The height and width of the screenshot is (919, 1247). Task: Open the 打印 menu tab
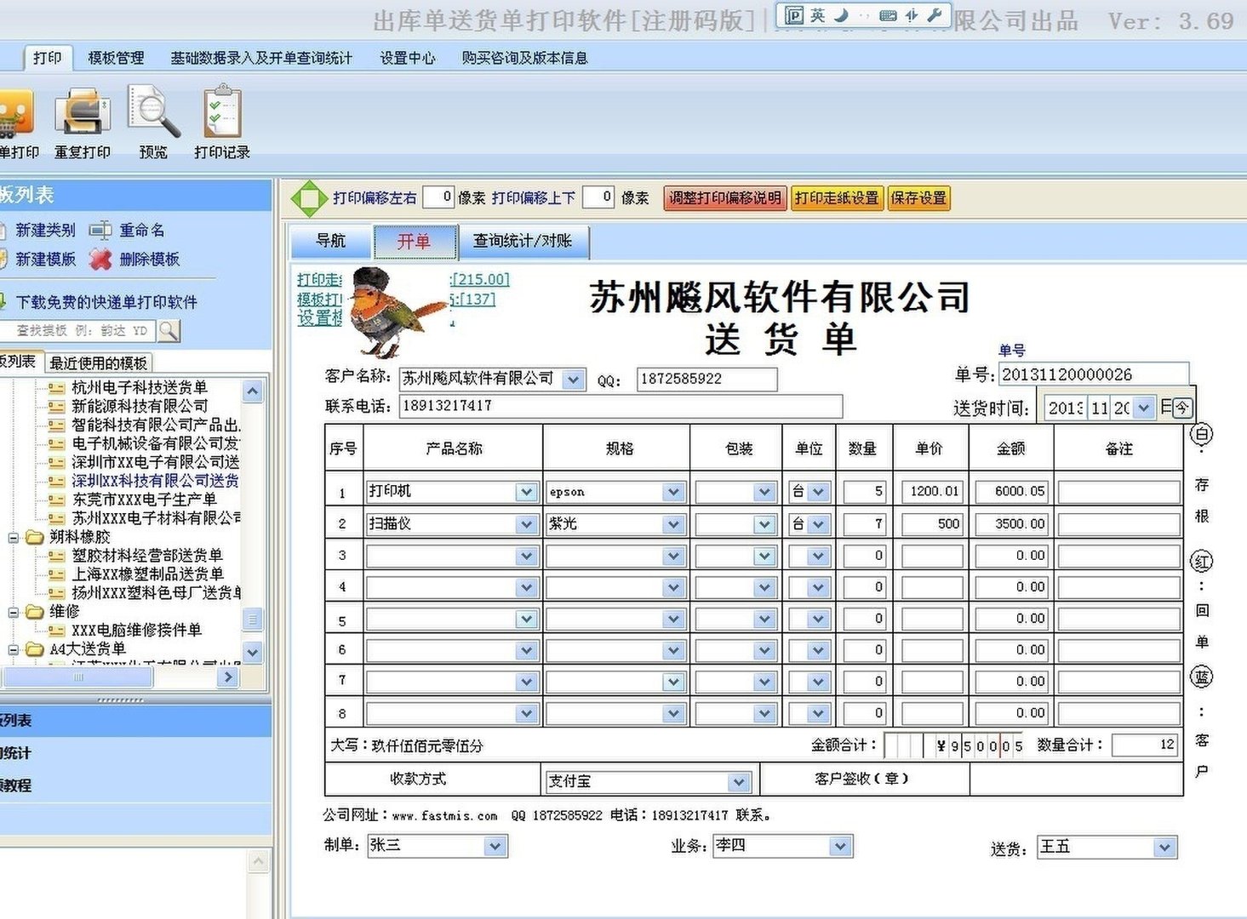tap(48, 58)
